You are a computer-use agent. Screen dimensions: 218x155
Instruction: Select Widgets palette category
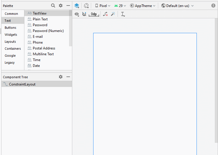(13, 35)
